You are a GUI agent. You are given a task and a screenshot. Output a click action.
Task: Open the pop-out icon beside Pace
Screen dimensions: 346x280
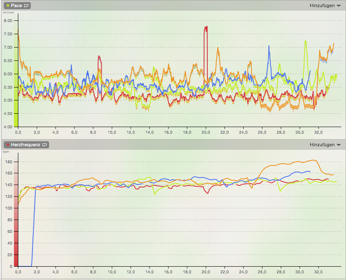click(x=26, y=5)
